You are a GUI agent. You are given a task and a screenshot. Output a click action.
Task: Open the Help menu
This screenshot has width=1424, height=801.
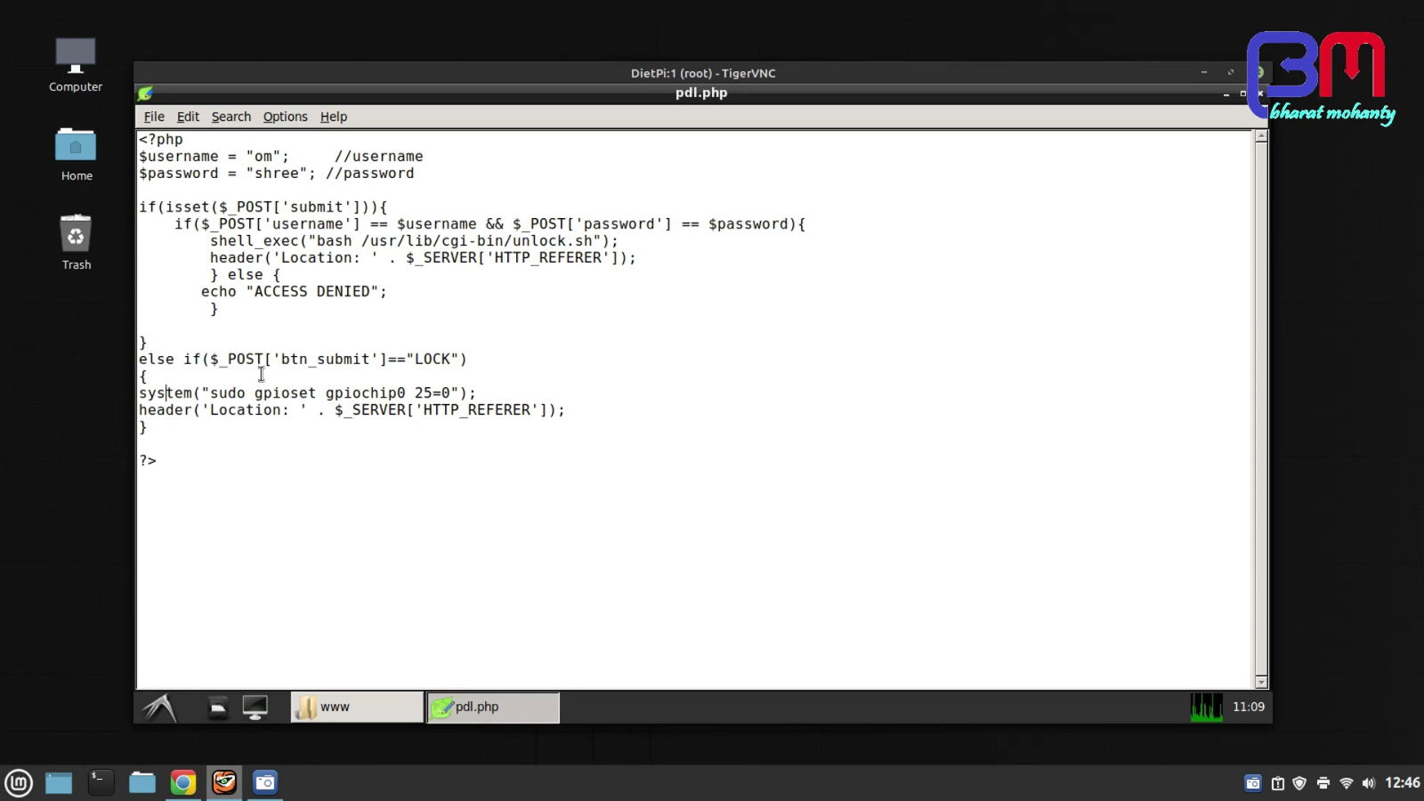click(334, 117)
